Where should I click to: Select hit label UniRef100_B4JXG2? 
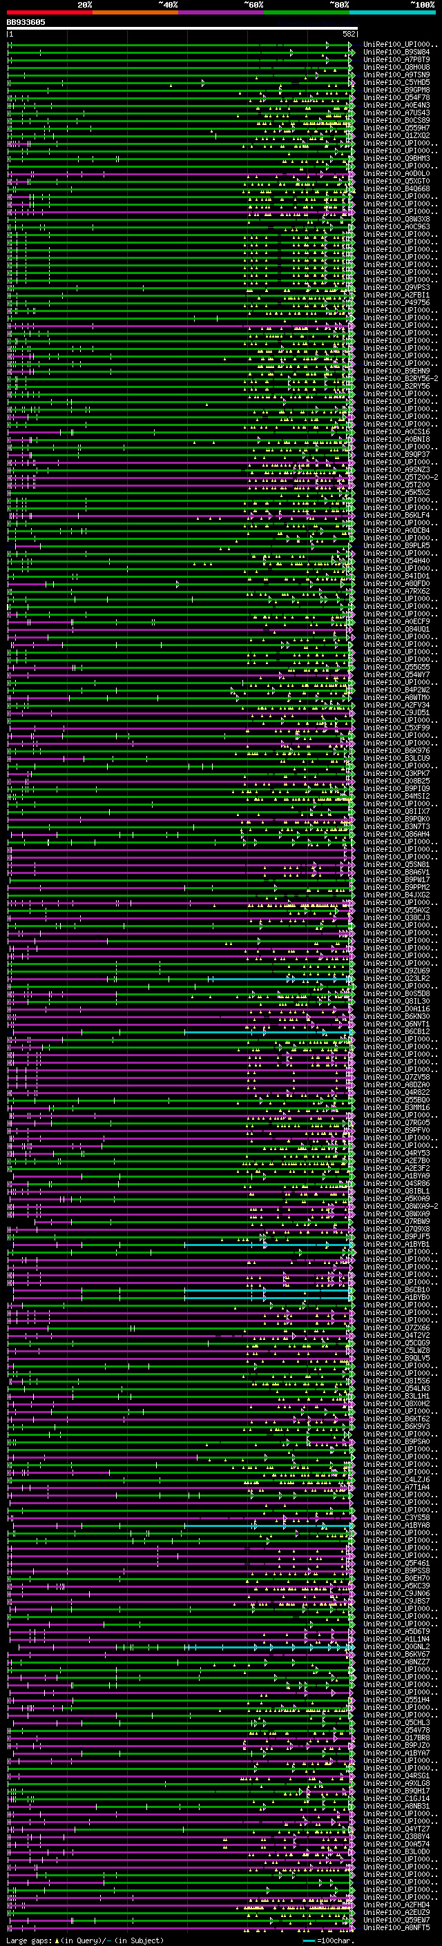(396, 895)
